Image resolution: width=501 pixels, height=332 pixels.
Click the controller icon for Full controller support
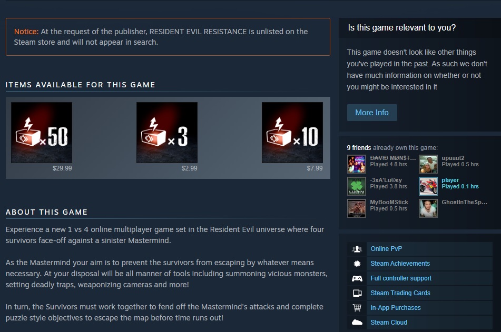pyautogui.click(x=357, y=278)
